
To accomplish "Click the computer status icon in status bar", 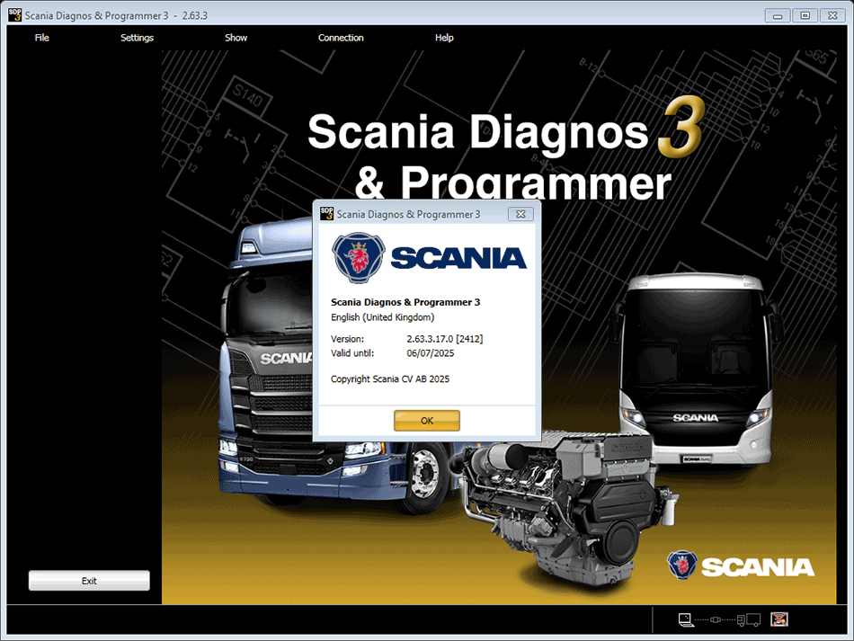I will tap(686, 619).
